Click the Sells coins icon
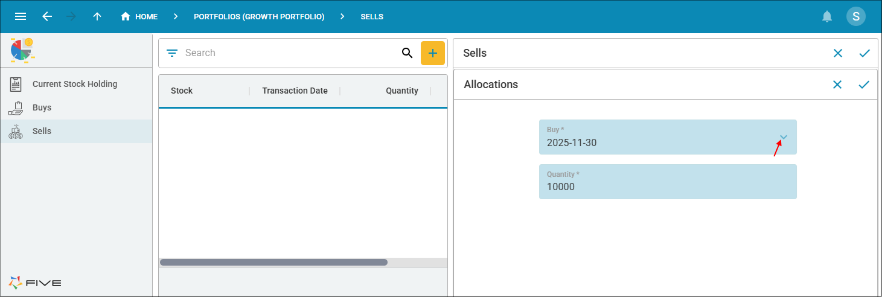The height and width of the screenshot is (297, 882). pos(16,132)
